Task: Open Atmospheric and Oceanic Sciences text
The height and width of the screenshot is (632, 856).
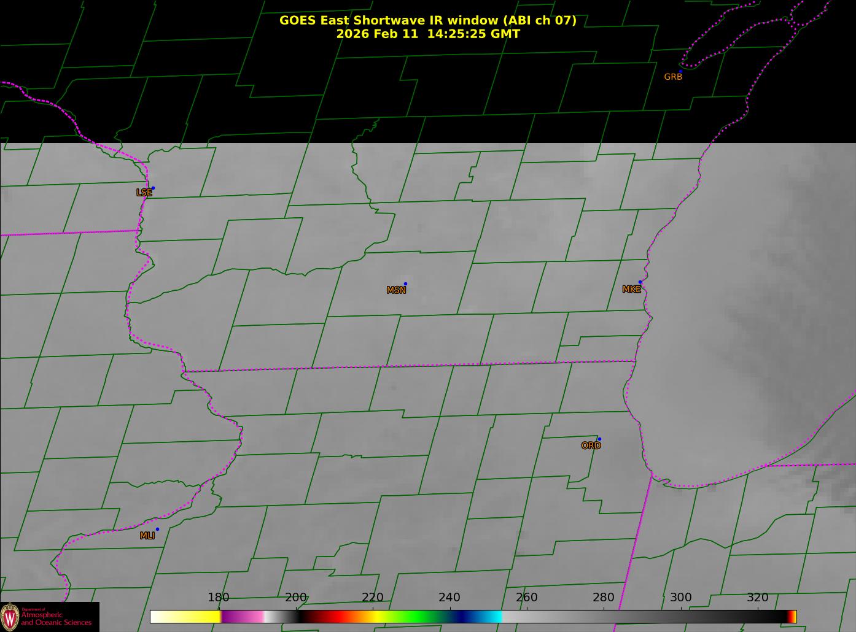Action: coord(56,619)
